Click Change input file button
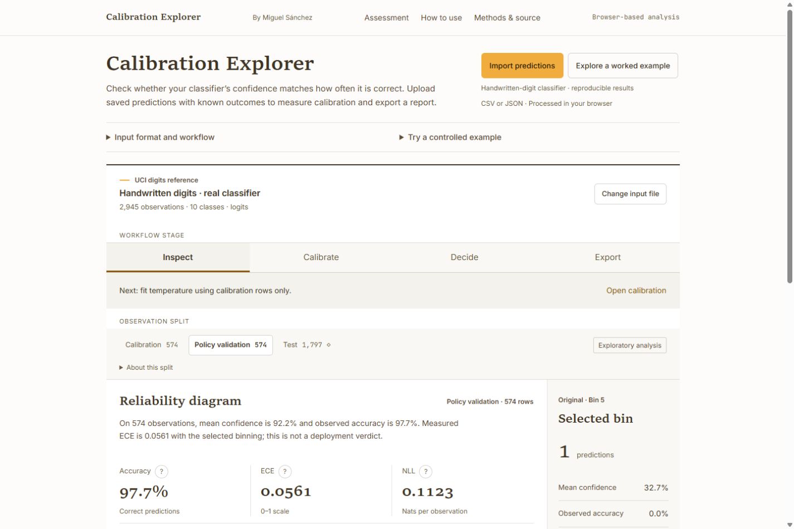 [x=630, y=194]
